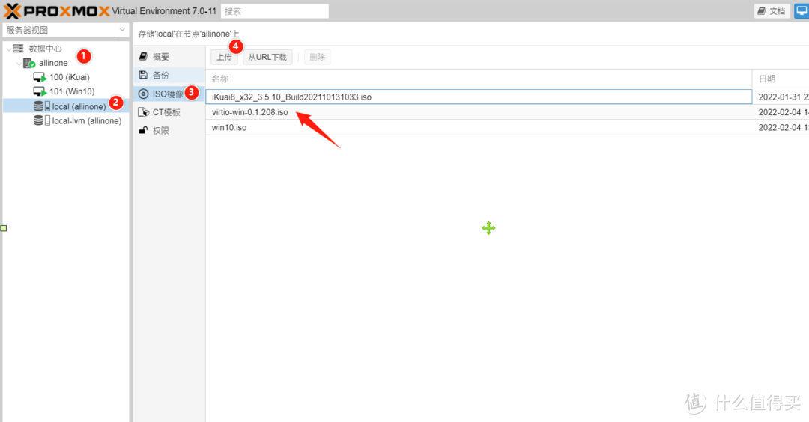
Task: Select local (allinone) storage
Action: pos(79,106)
